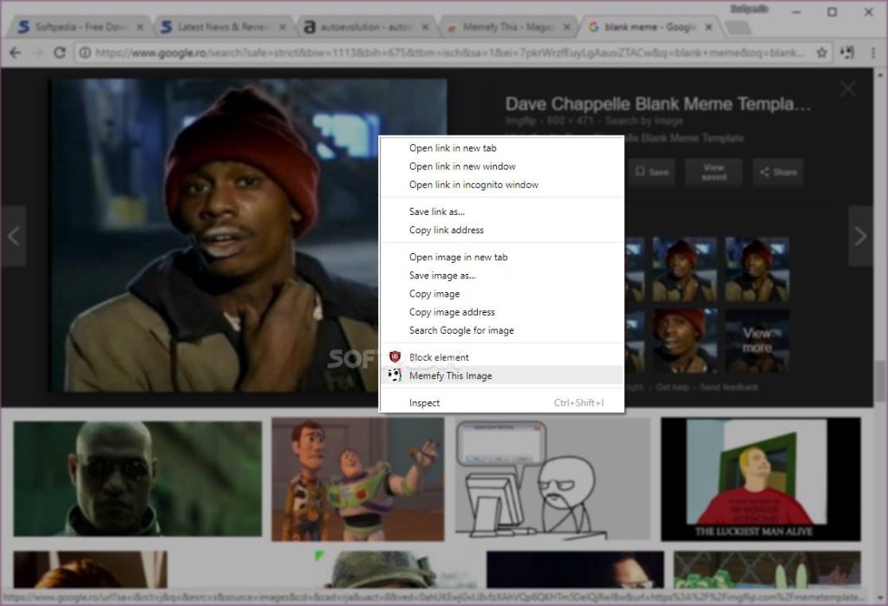Open a new tab with the new tab button
Viewport: 888px width, 606px height.
click(737, 27)
